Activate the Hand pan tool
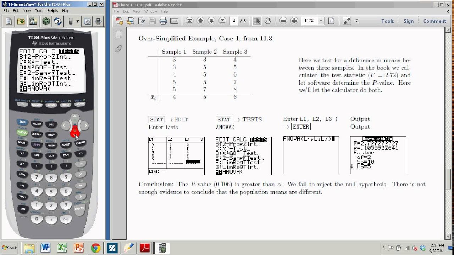The width and height of the screenshot is (454, 255). (x=268, y=21)
